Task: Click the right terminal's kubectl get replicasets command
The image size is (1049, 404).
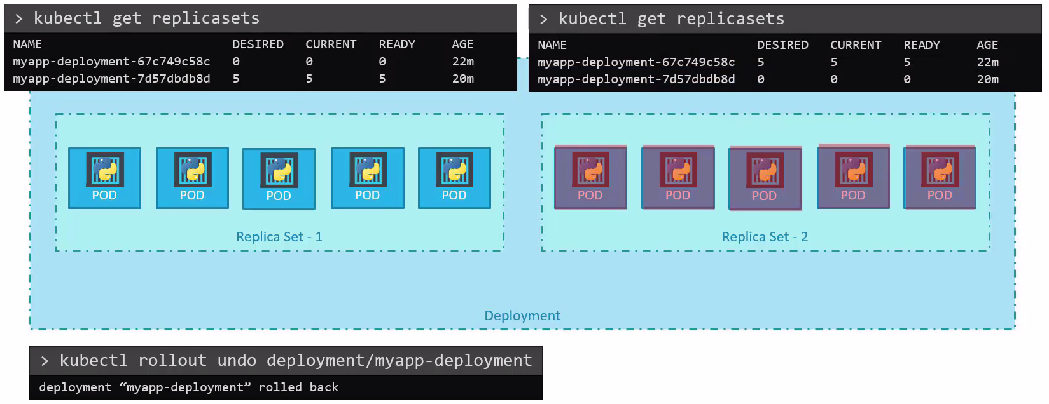Action: pyautogui.click(x=671, y=19)
